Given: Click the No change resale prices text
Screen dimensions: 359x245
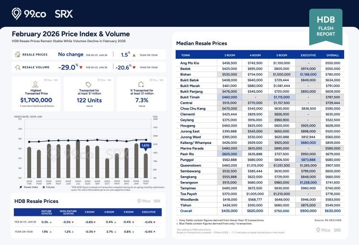Looking at the screenshot, I should 70,54.
